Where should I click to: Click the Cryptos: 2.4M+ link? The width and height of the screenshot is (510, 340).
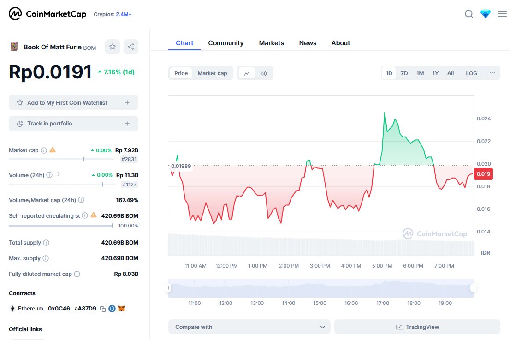click(113, 14)
